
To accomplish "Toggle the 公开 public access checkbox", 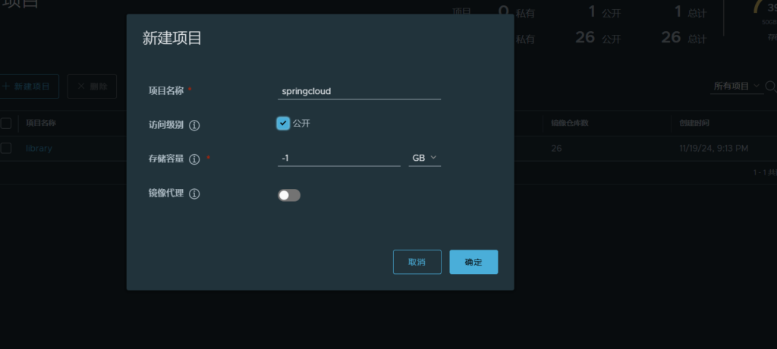I will 283,124.
